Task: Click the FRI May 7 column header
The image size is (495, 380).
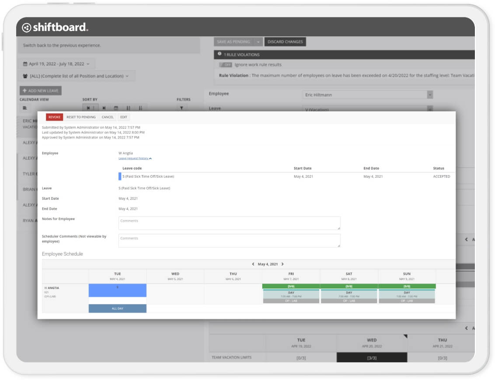Action: (x=291, y=276)
